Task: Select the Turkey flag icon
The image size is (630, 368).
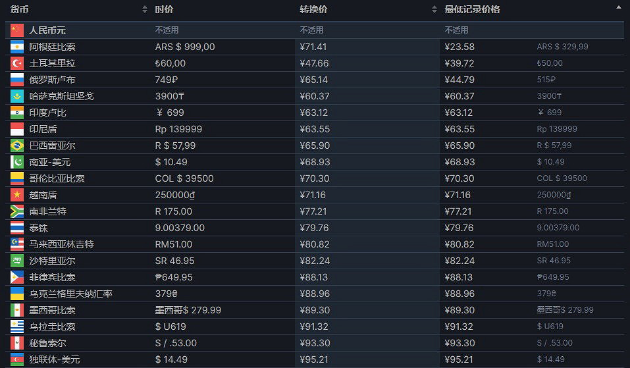Action: tap(17, 63)
